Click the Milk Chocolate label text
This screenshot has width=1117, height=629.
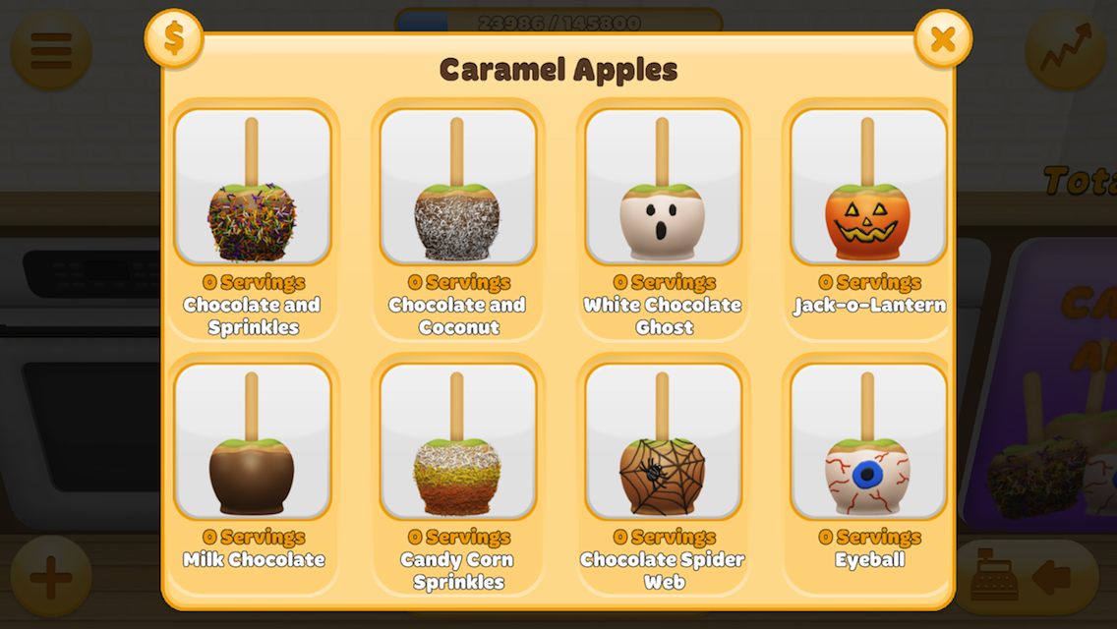(254, 559)
